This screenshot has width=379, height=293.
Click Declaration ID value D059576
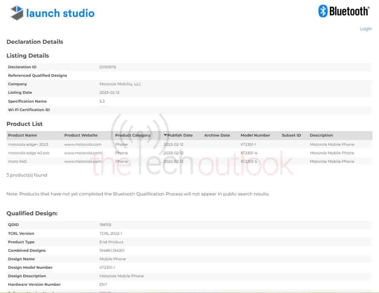click(108, 67)
